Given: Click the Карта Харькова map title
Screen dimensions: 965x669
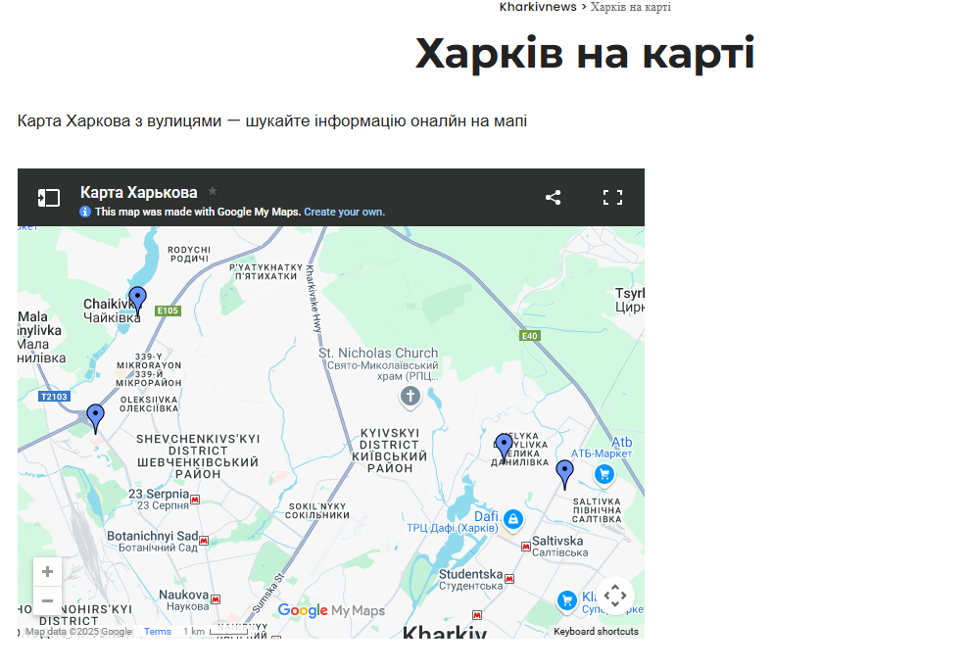Looking at the screenshot, I should pos(138,193).
